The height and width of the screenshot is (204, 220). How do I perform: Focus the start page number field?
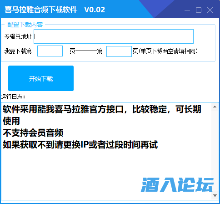coord(50,51)
